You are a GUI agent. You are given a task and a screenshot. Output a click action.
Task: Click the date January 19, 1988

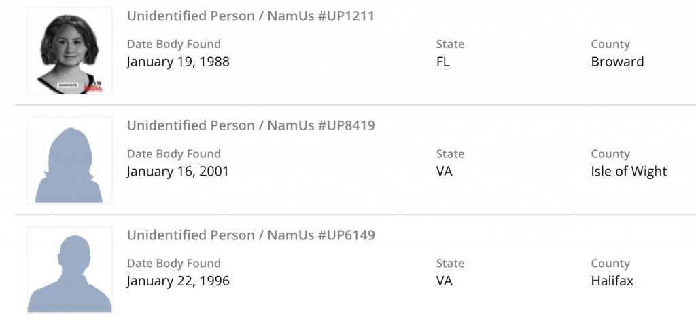178,62
